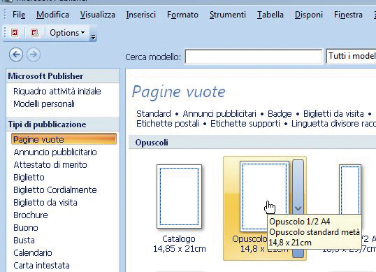The image size is (376, 272).
Task: Click the Microsoft Publisher panel heading
Action: click(45, 76)
